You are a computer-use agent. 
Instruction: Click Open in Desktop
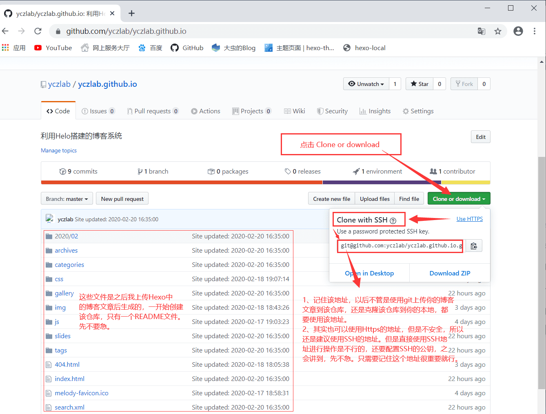(x=369, y=273)
